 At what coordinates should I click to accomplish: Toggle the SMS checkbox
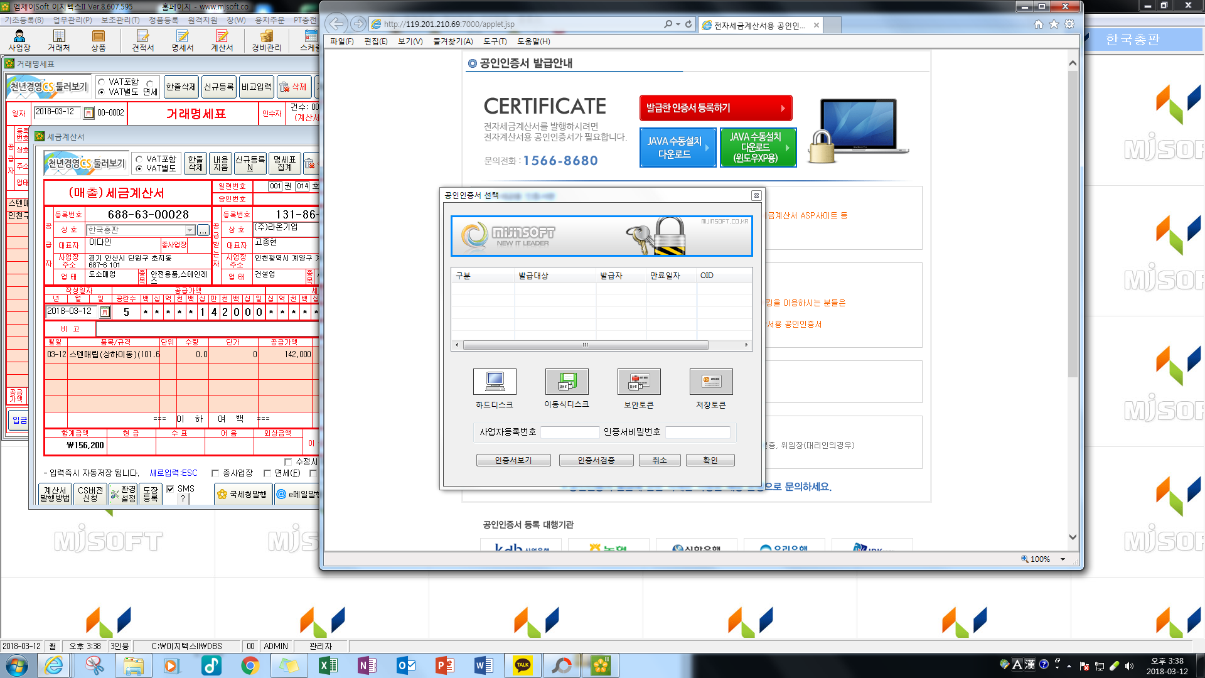tap(170, 488)
